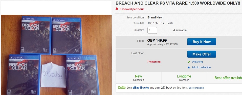Image resolution: width=242 pixels, height=95 pixels.
Task: Click the 7 watching red text
Action: (154, 62)
